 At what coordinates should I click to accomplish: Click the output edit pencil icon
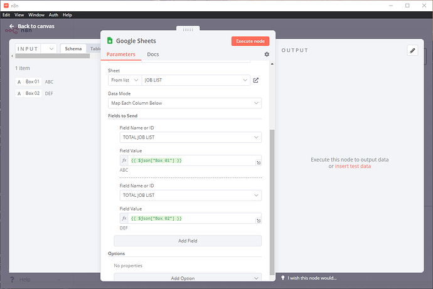412,50
